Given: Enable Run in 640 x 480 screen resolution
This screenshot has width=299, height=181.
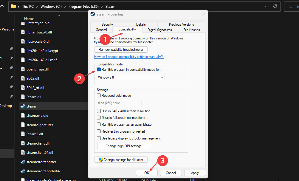Looking at the screenshot, I should coord(99,111).
